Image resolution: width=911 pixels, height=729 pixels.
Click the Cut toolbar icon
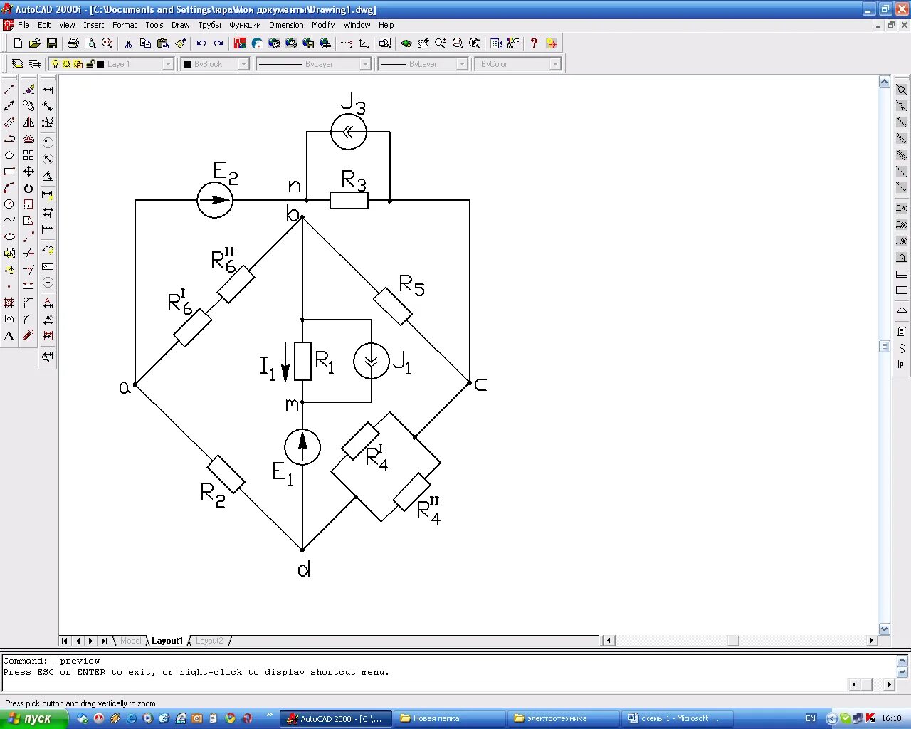128,43
